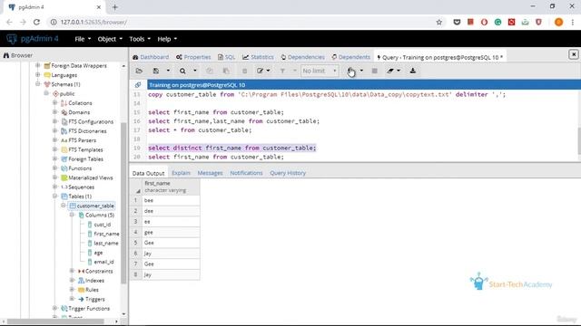Collapse the Schemas (1) node
This screenshot has height=326, width=581.
pyautogui.click(x=37, y=84)
